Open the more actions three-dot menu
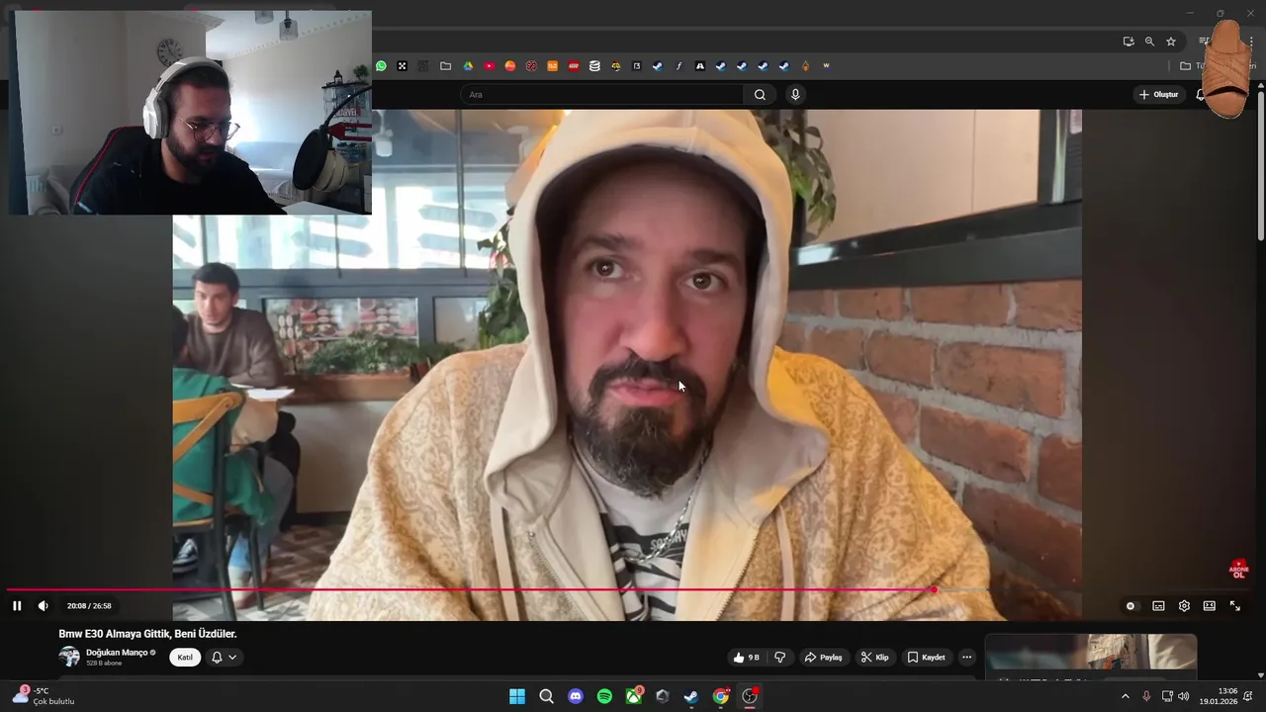This screenshot has width=1266, height=712. 967,658
